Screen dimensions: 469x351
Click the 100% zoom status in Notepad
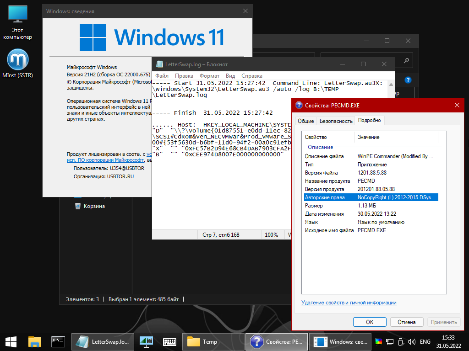[271, 234]
